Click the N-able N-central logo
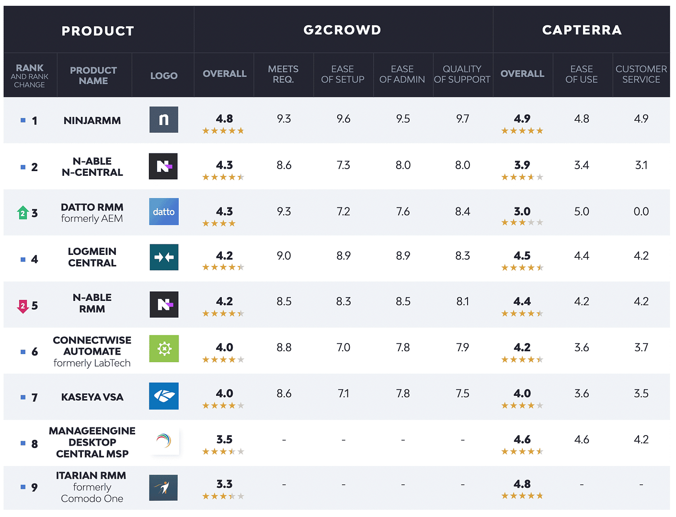The image size is (676, 517). coord(163,166)
